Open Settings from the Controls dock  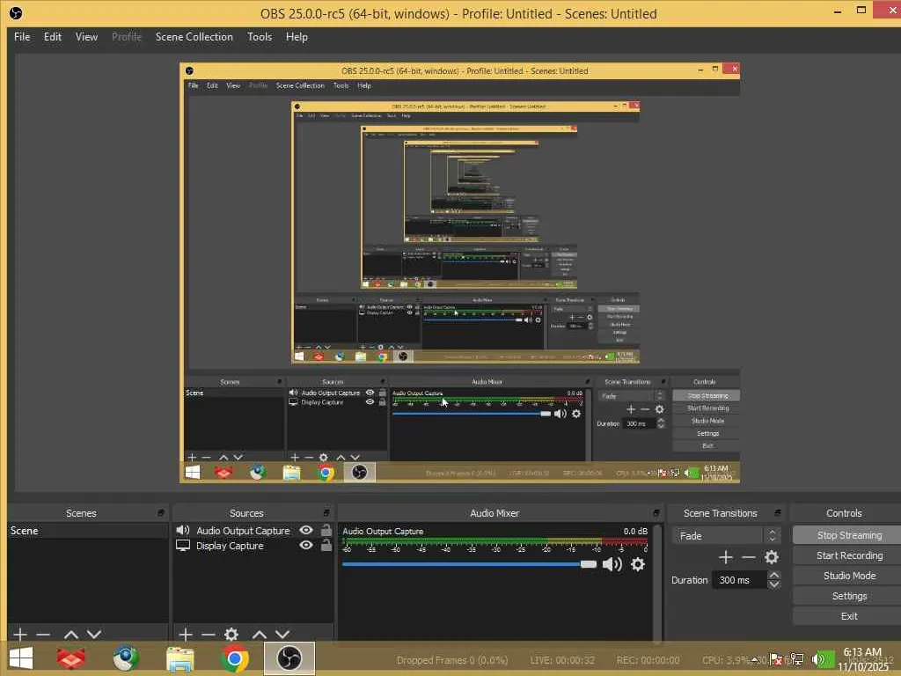tap(849, 596)
